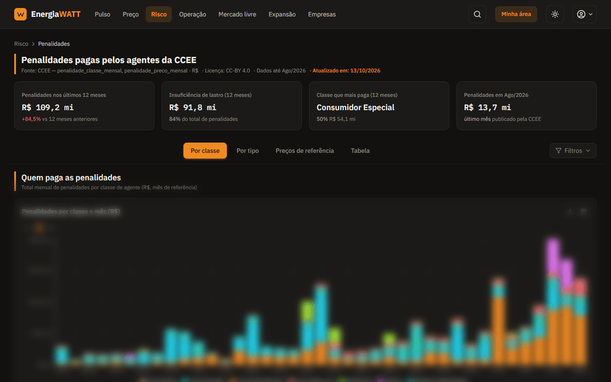Click the Atualizado em: 13/10/2026 text
This screenshot has height=382, width=611.
coord(346,71)
